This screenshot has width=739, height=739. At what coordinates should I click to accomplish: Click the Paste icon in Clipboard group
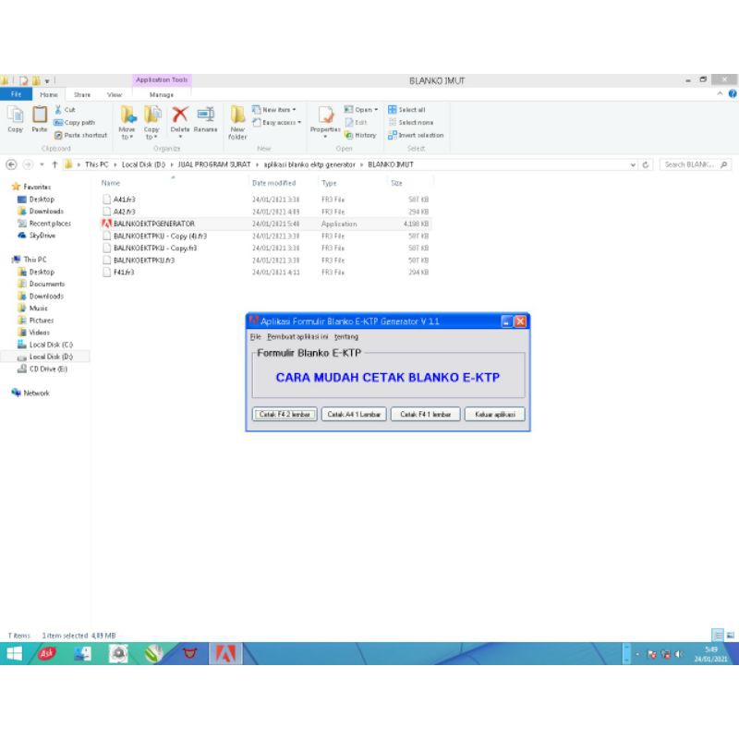pyautogui.click(x=40, y=116)
